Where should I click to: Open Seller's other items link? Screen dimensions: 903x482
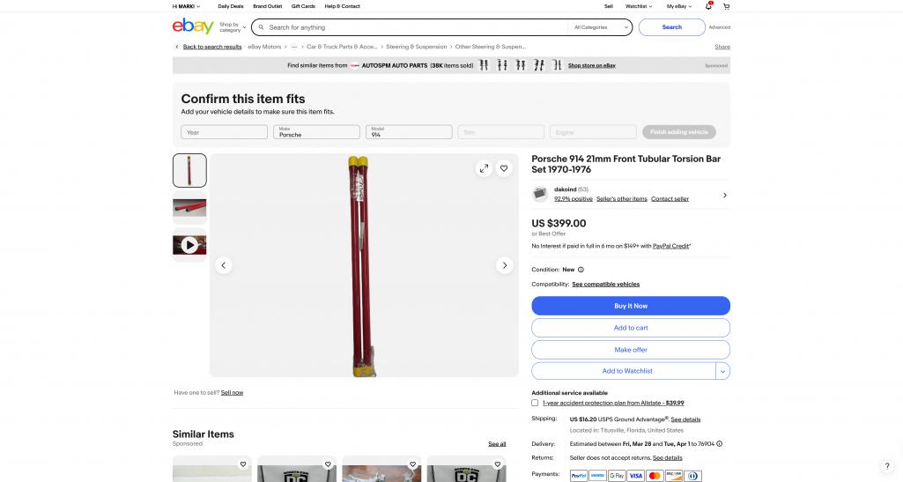(x=621, y=198)
